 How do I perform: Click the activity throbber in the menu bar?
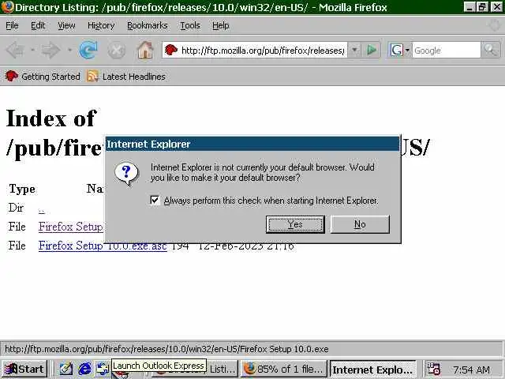click(495, 25)
